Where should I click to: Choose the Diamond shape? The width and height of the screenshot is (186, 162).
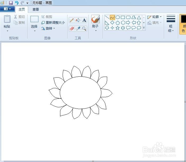click(x=112, y=23)
